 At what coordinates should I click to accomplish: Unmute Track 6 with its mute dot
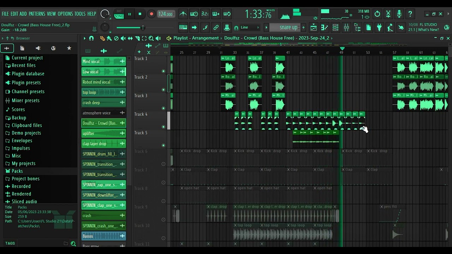click(x=163, y=164)
